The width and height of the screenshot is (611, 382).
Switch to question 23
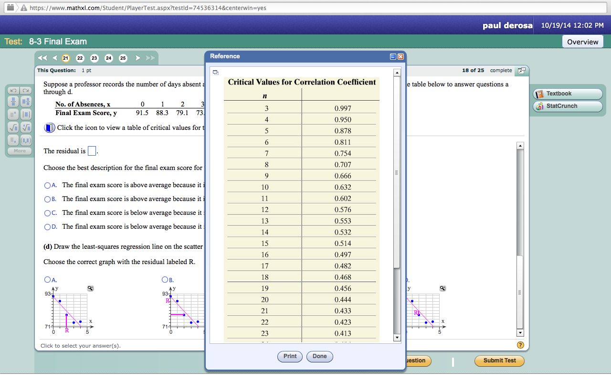pyautogui.click(x=94, y=58)
